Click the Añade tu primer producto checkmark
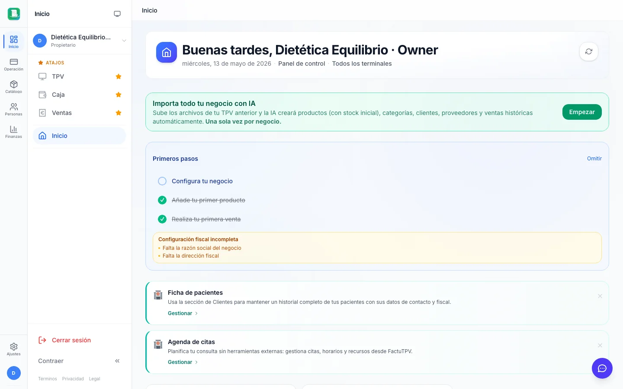Screen dimensions: 623x389 click(x=162, y=200)
